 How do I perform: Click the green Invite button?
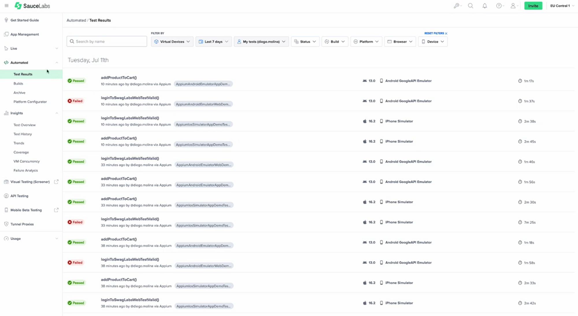(533, 6)
